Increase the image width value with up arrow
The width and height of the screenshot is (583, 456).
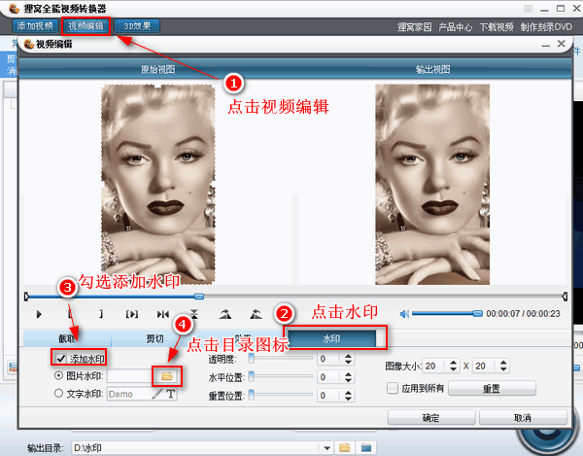[453, 363]
